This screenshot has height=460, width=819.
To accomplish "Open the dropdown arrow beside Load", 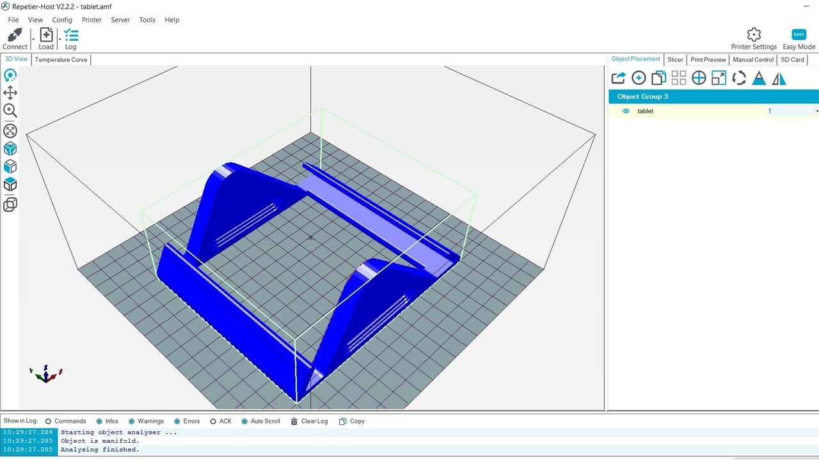I will 60,40.
